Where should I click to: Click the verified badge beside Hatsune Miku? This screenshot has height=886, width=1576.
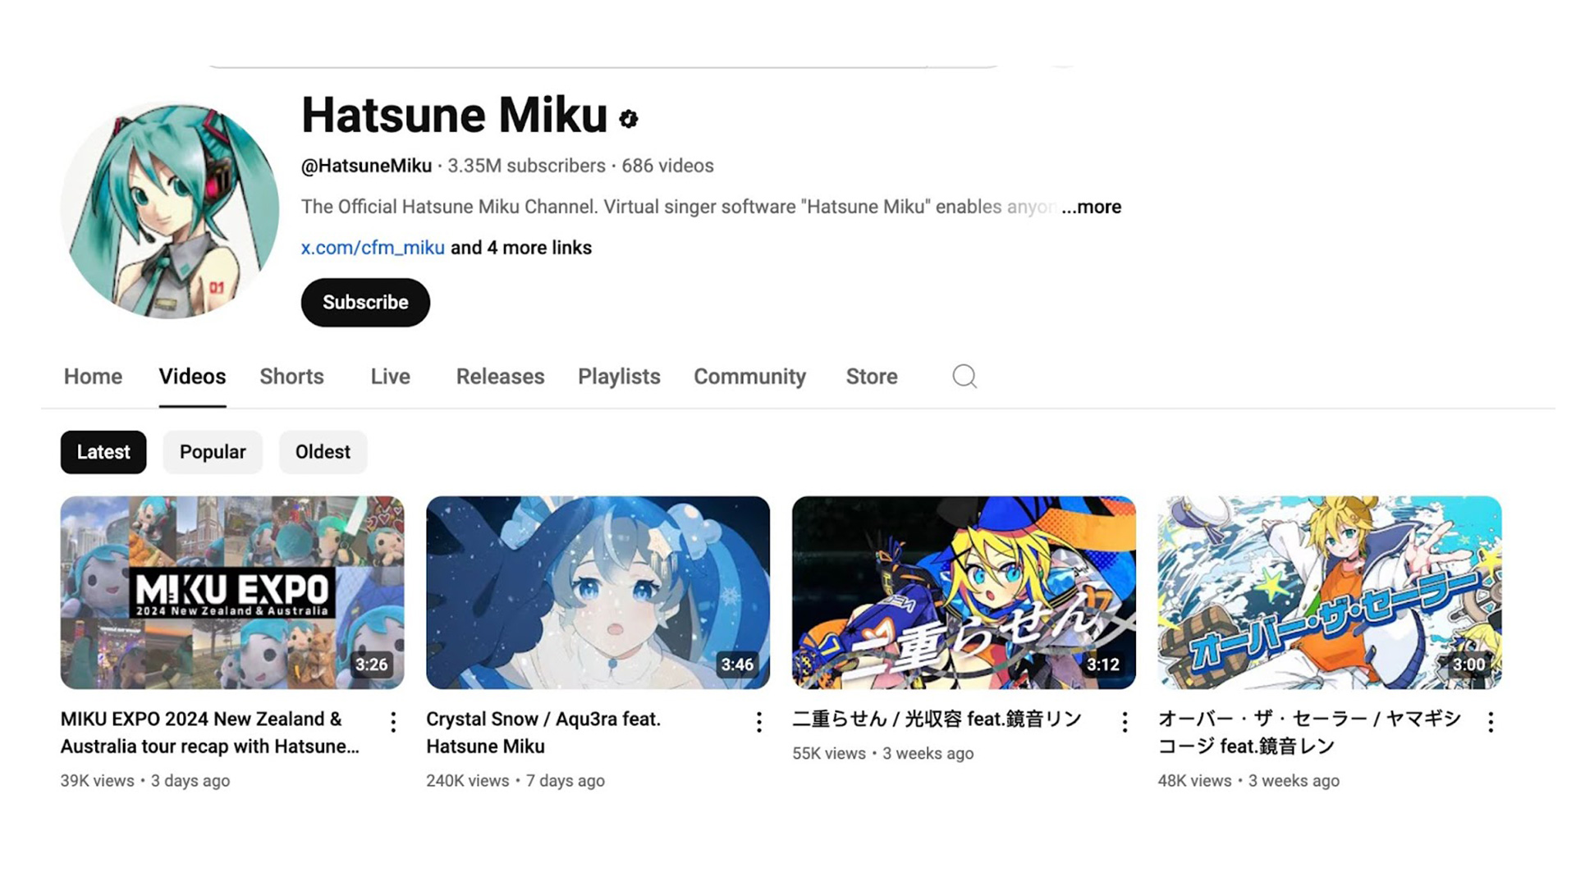coord(629,119)
